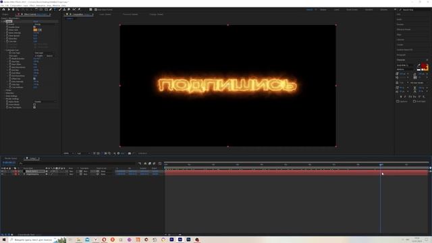Click the All Caps button in Character panel
This screenshot has width=432, height=243.
(410, 97)
